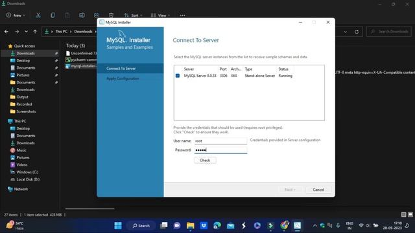Click the taskbar Search box
This screenshot has width=415, height=233.
tap(141, 226)
